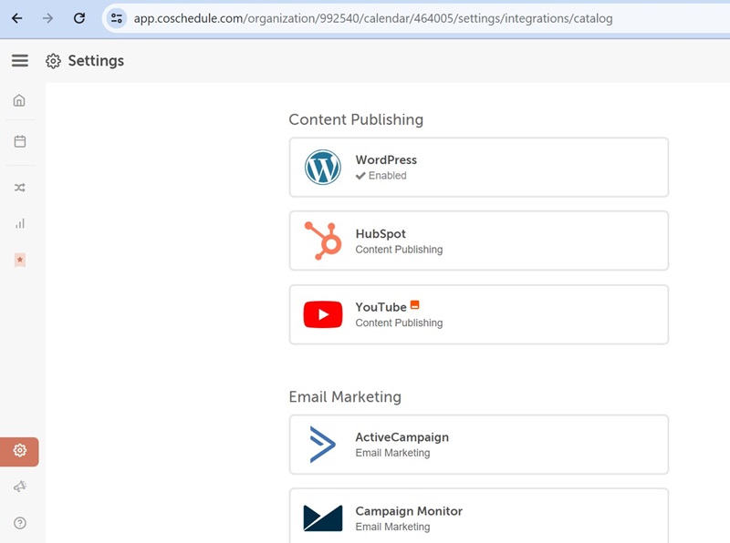Click the browser reload button

79,18
